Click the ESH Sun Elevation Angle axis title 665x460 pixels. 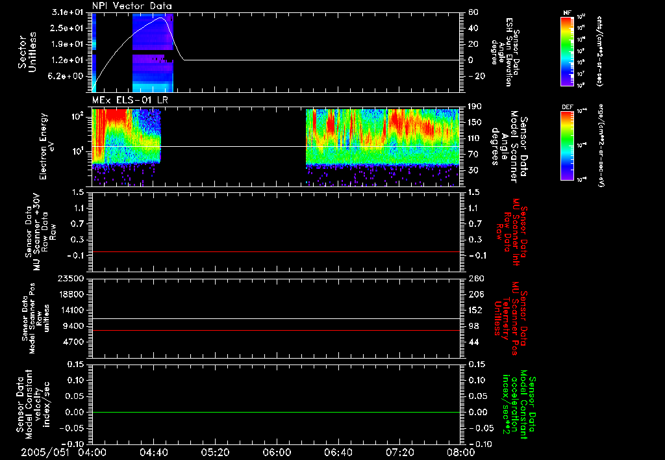coord(507,52)
